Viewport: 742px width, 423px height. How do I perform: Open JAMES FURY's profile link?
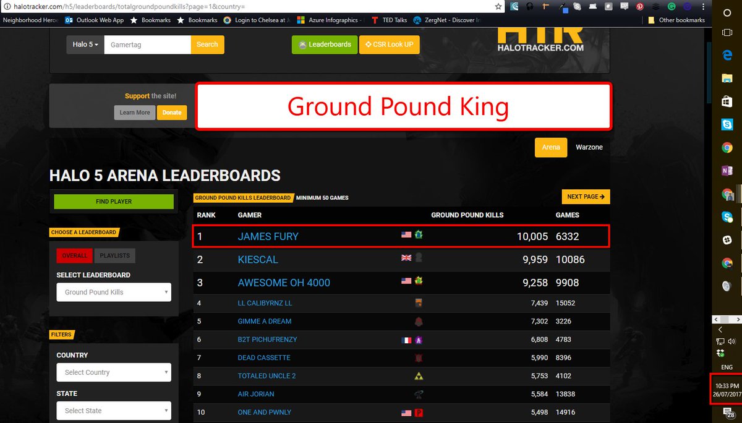click(x=268, y=236)
